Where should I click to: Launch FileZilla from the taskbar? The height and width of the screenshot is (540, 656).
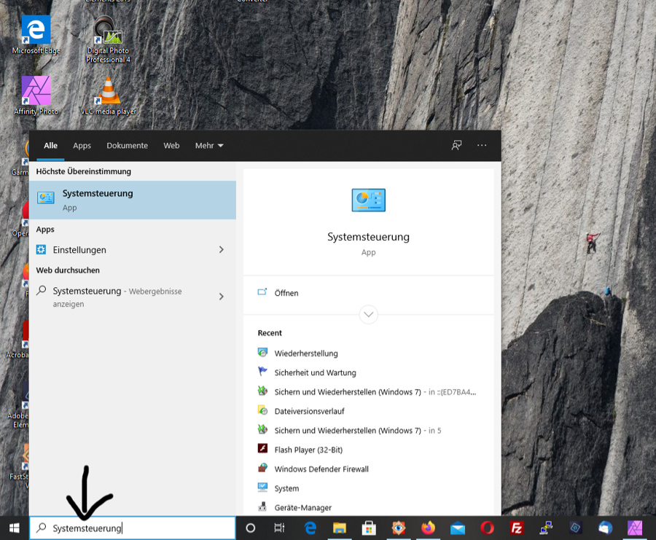click(x=517, y=528)
